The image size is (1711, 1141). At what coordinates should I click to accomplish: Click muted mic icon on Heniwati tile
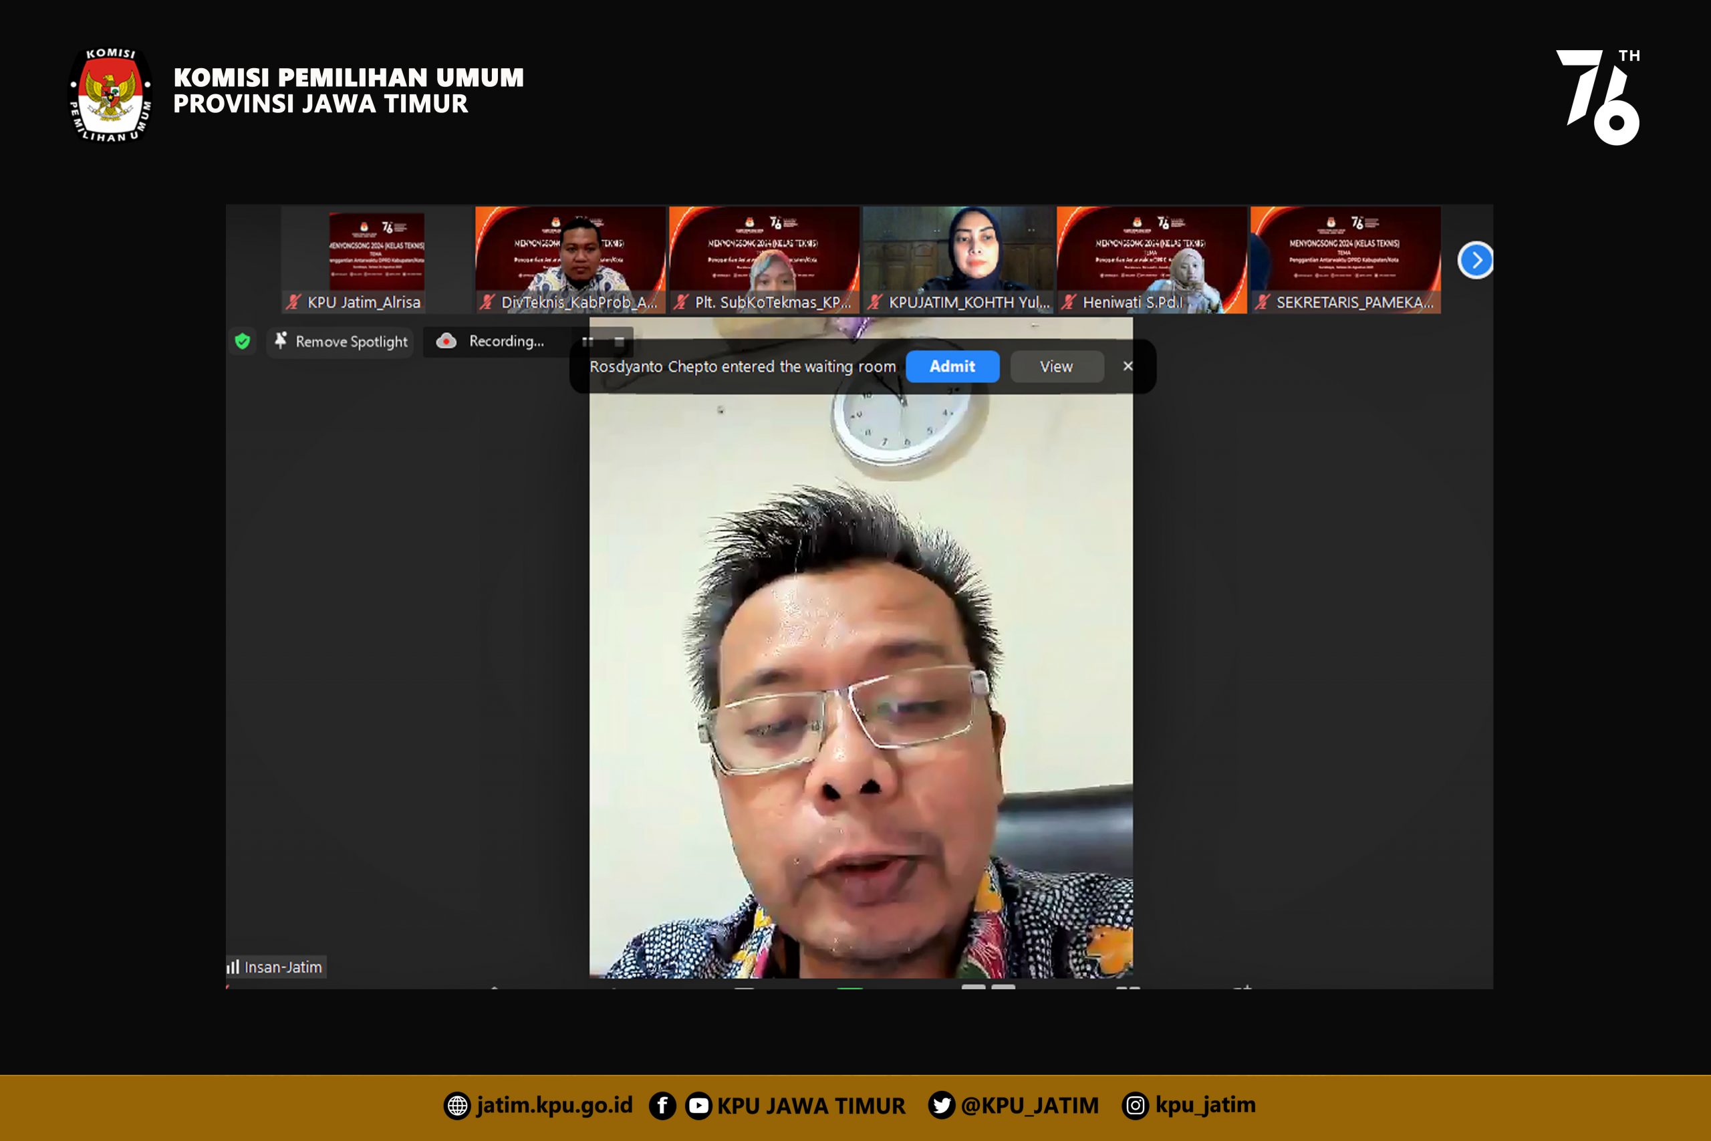pyautogui.click(x=1068, y=302)
